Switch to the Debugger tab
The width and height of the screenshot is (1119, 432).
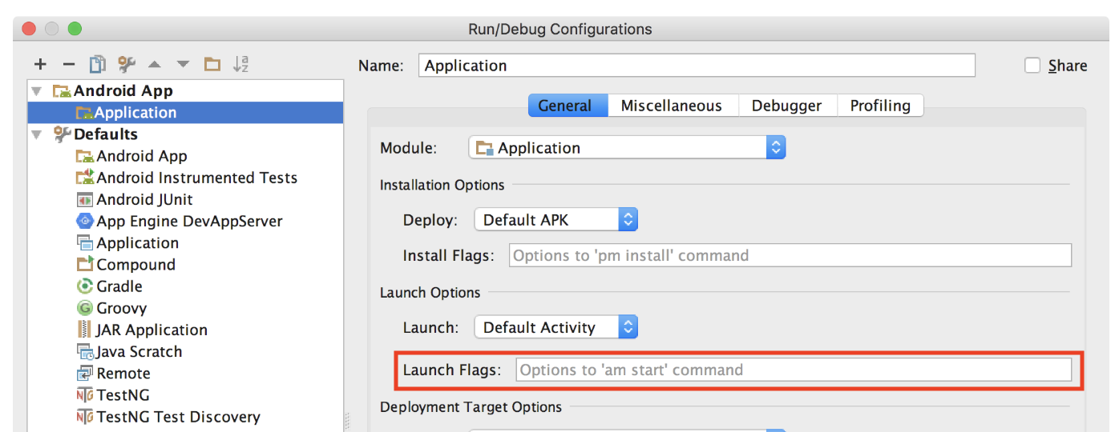(x=786, y=106)
